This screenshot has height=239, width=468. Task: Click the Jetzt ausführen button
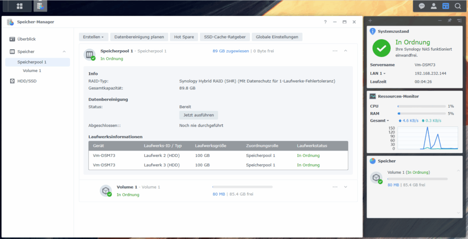(x=198, y=115)
